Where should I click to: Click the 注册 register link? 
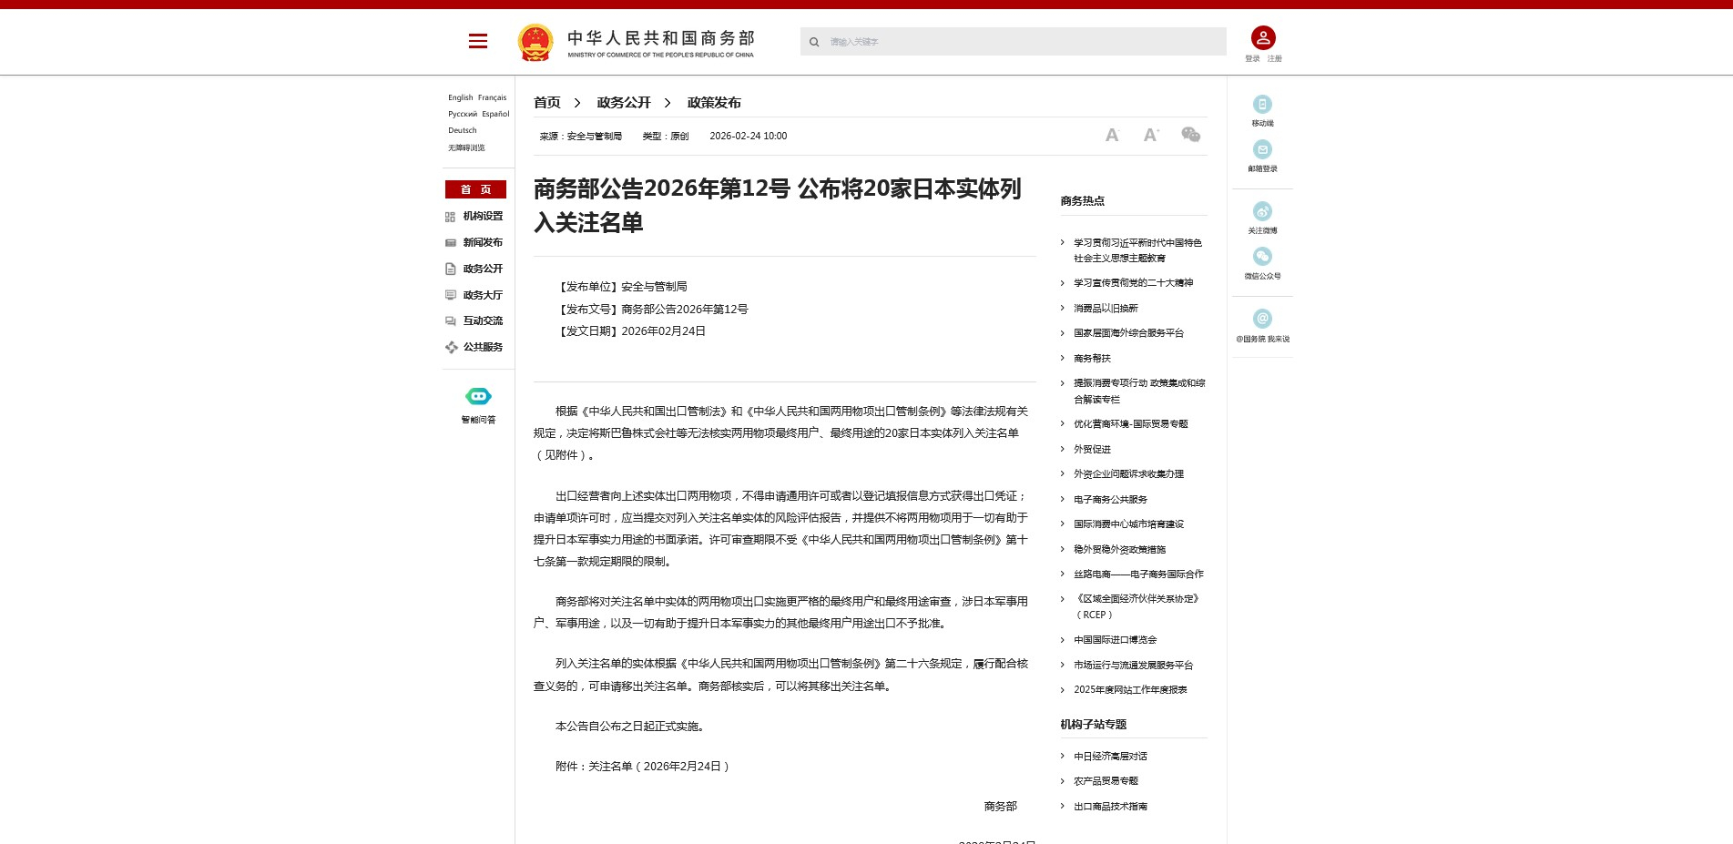[1274, 59]
